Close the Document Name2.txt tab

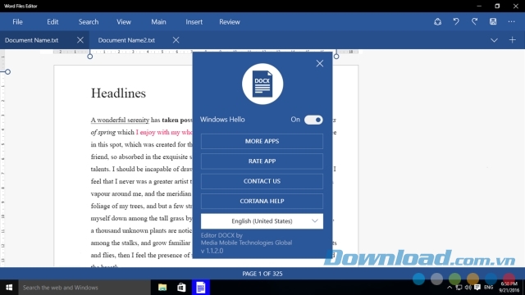(176, 40)
